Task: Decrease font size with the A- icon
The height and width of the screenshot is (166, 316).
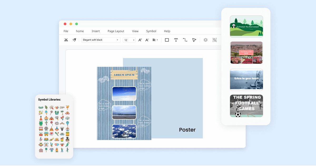Action: [x=147, y=40]
